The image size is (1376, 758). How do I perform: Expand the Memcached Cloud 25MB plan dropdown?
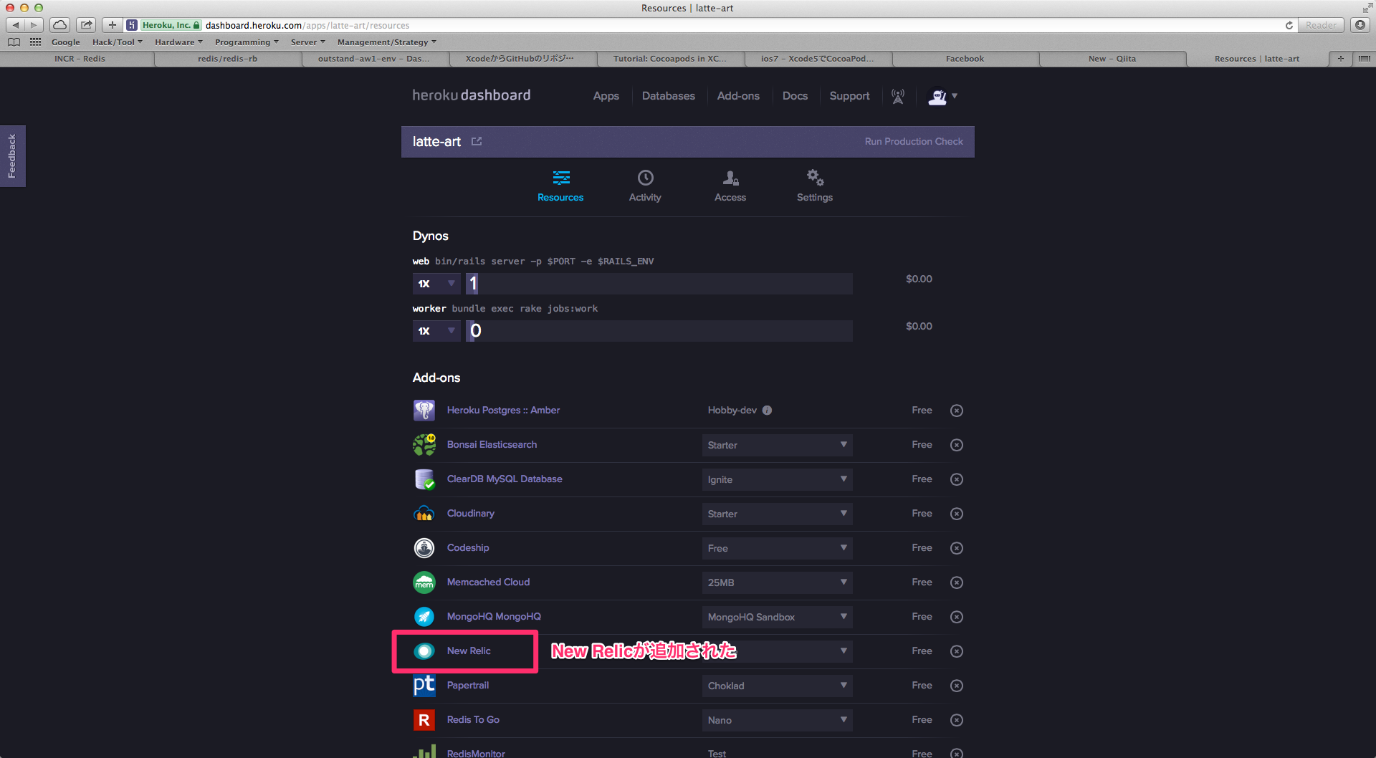click(778, 582)
